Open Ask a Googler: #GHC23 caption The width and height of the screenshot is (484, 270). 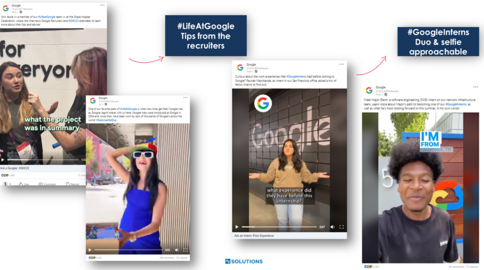pos(15,168)
